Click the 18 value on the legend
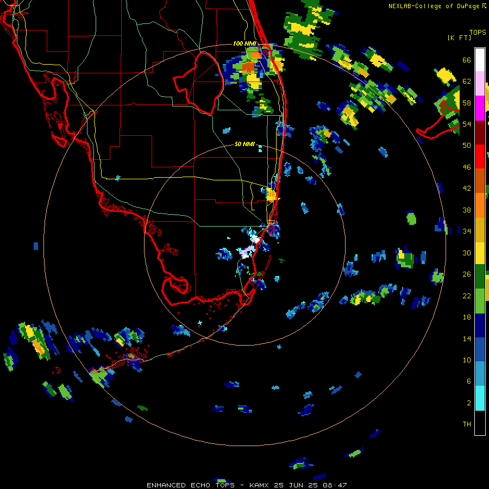Screen dimensions: 489x489 point(467,317)
